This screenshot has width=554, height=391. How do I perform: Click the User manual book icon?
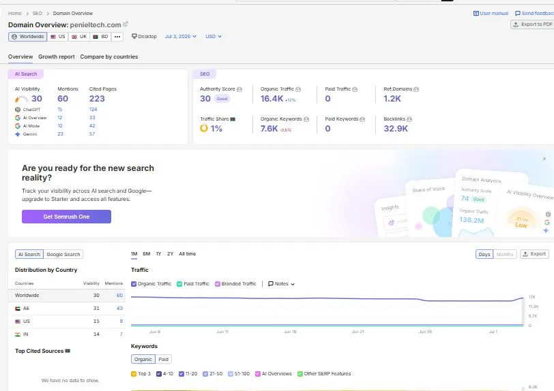[x=476, y=14]
